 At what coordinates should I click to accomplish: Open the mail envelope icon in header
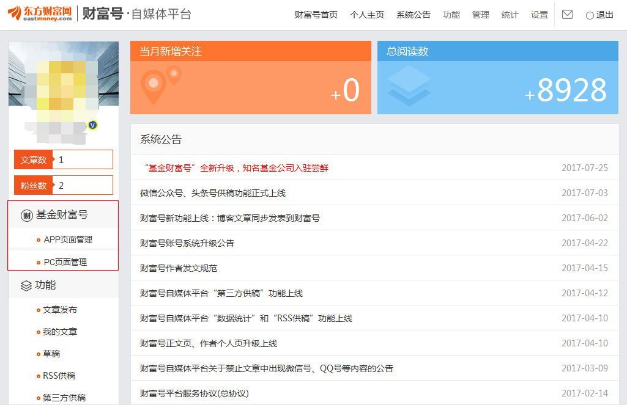567,15
